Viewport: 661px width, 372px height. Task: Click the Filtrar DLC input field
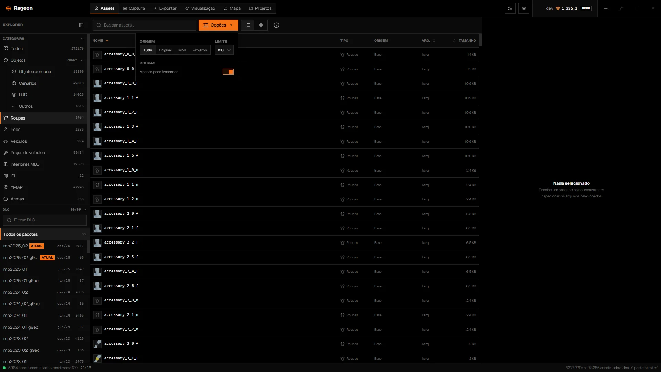pos(45,220)
